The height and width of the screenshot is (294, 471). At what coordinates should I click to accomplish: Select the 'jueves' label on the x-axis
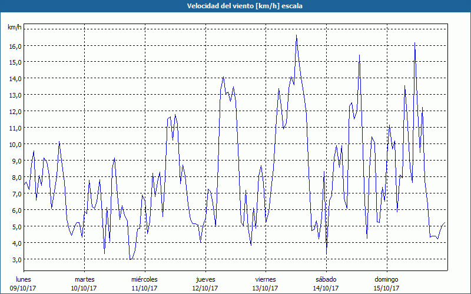tap(205, 279)
